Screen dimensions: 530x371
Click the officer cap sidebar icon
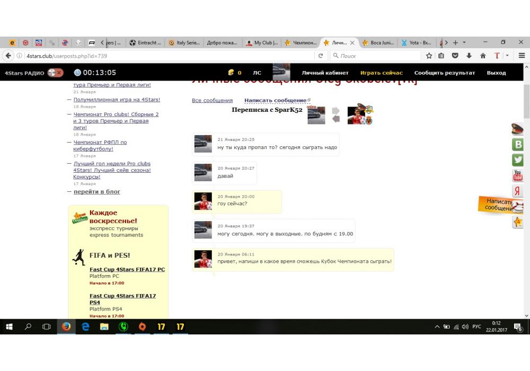pyautogui.click(x=517, y=129)
